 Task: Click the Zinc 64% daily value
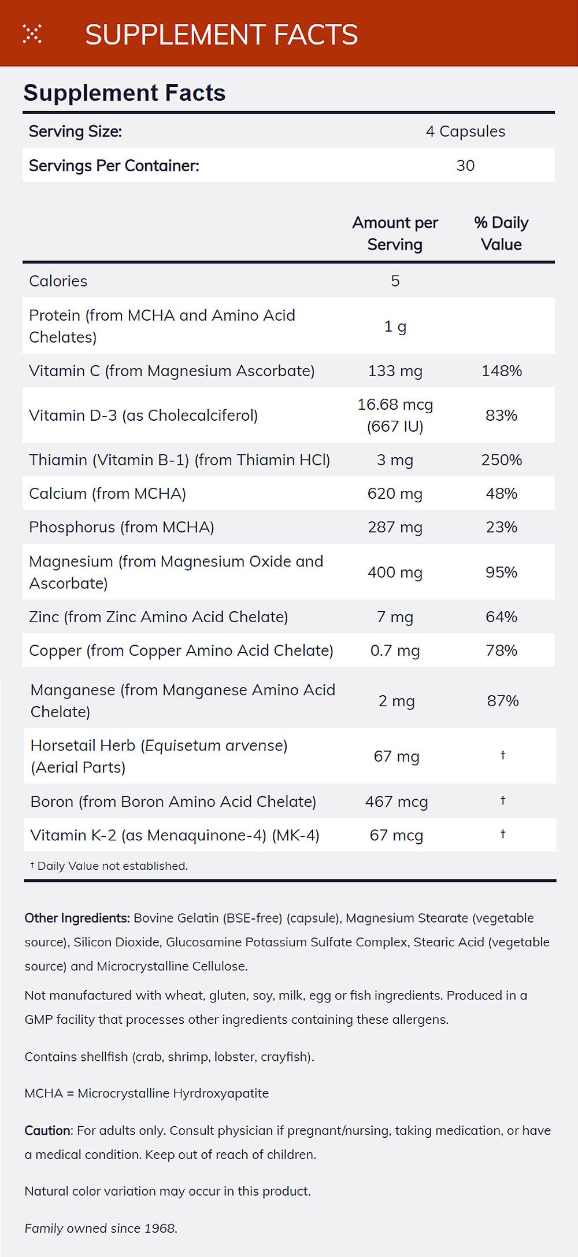(501, 616)
